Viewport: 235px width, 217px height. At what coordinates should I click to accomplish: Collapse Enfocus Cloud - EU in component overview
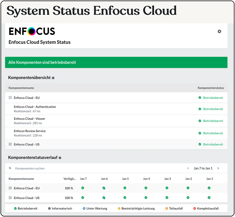(10, 98)
